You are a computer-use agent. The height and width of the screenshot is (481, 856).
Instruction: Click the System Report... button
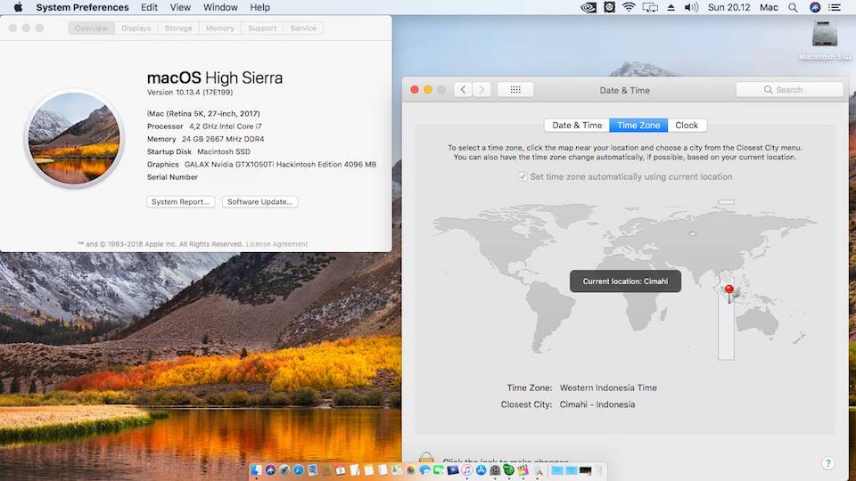[x=181, y=202]
